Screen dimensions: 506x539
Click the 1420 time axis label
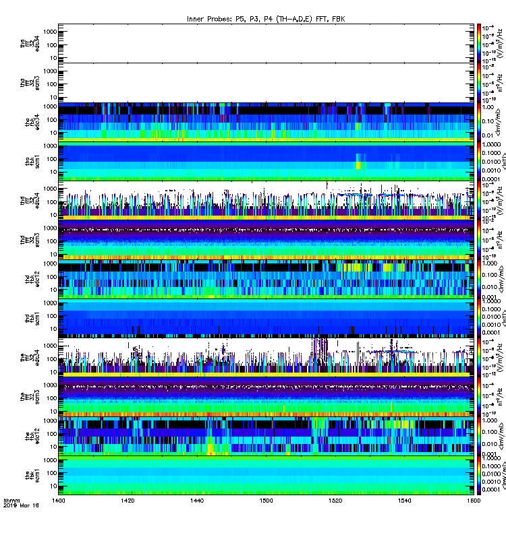coord(128,501)
